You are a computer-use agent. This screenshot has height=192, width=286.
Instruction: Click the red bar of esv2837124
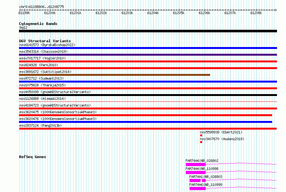tap(148, 129)
